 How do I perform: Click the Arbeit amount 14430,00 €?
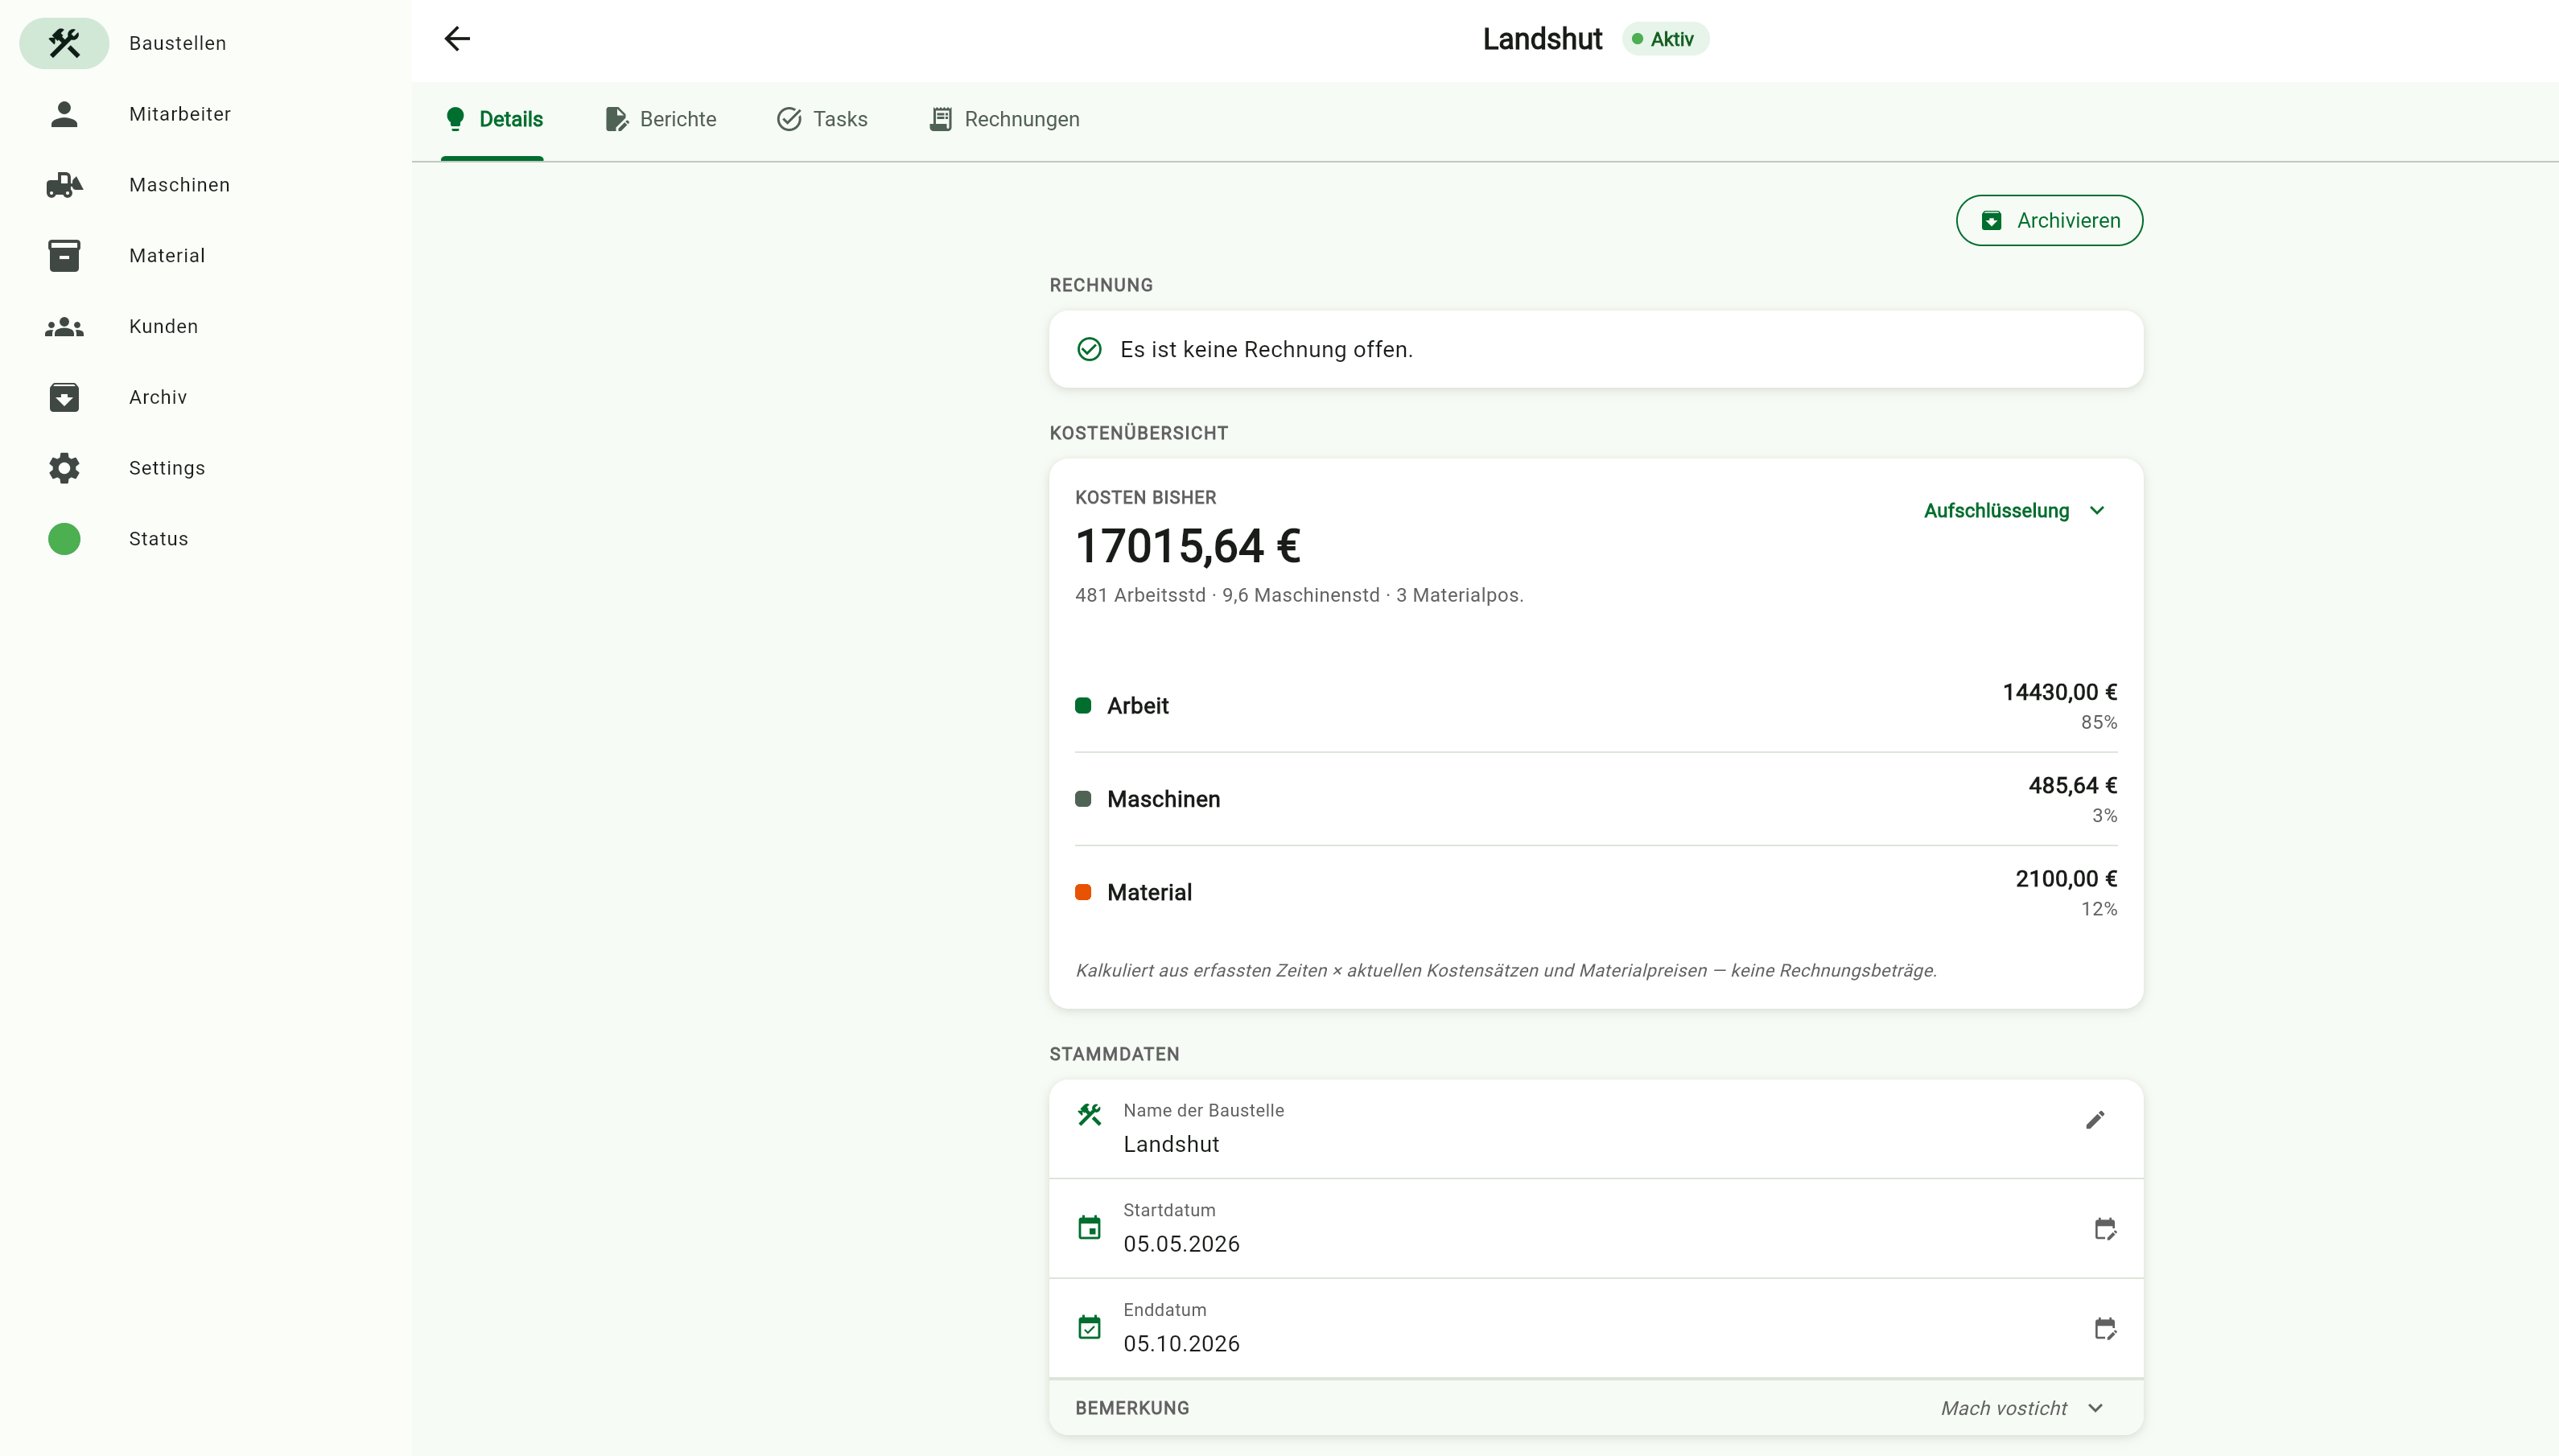point(2058,692)
